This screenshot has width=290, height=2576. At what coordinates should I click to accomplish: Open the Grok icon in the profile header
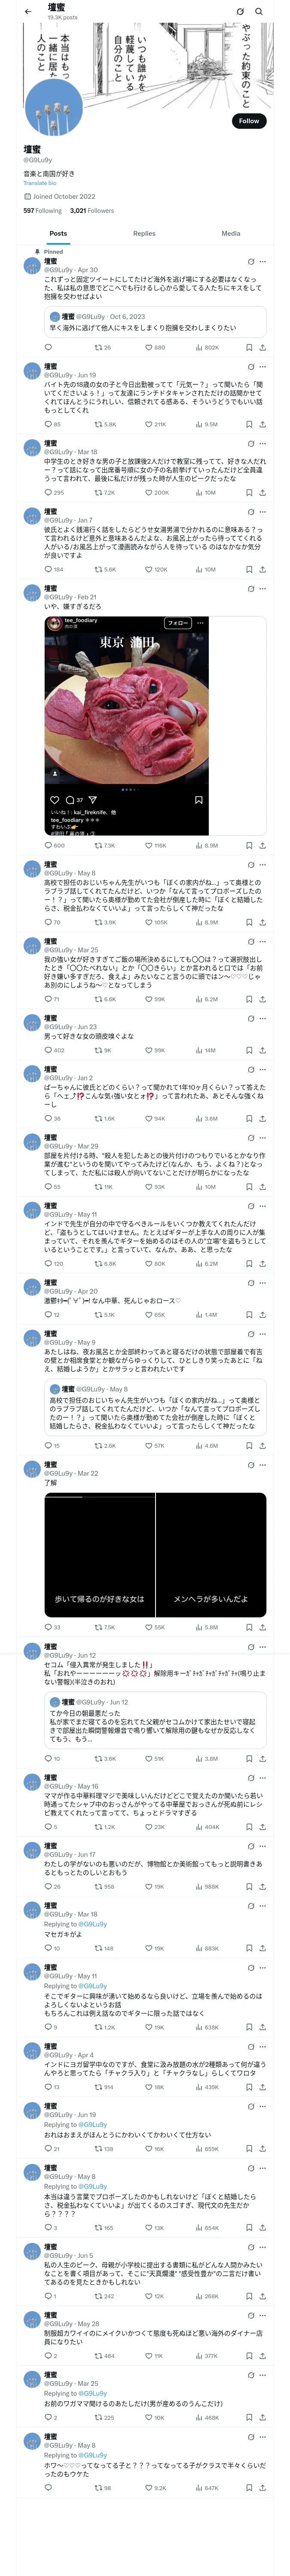pos(240,11)
